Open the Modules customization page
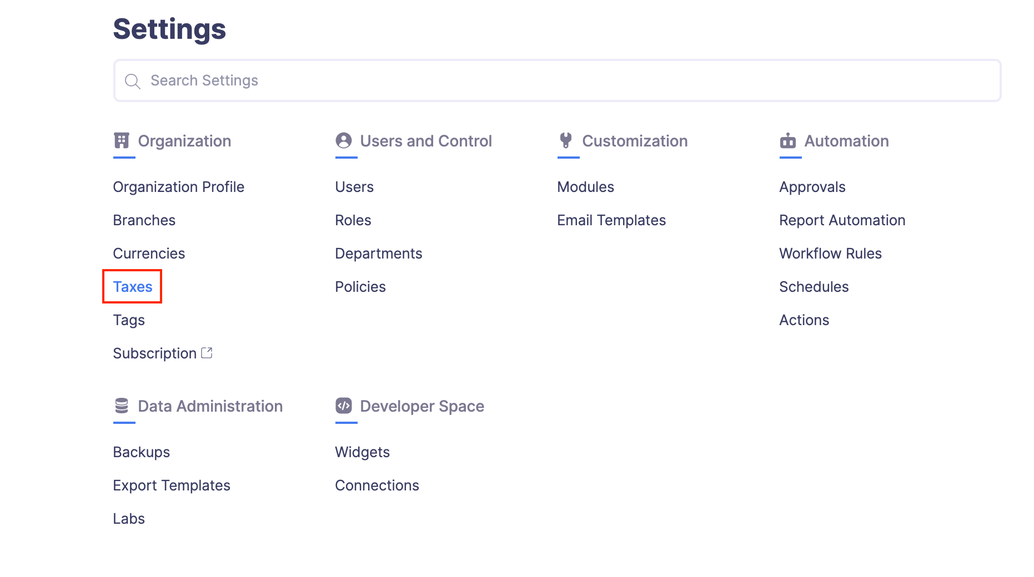Viewport: 1034px width, 577px height. (585, 187)
